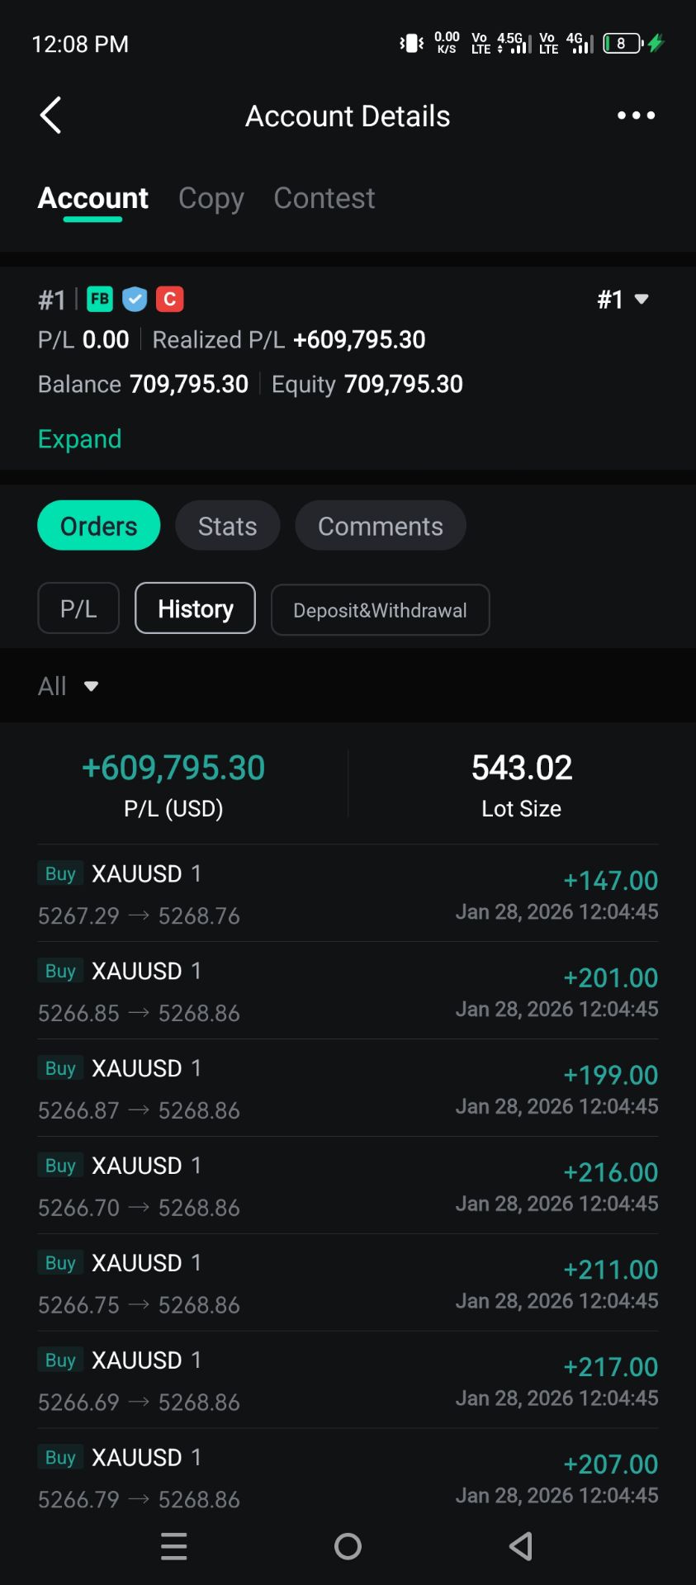The image size is (696, 1585).
Task: Tap the back arrow icon
Action: (x=51, y=116)
